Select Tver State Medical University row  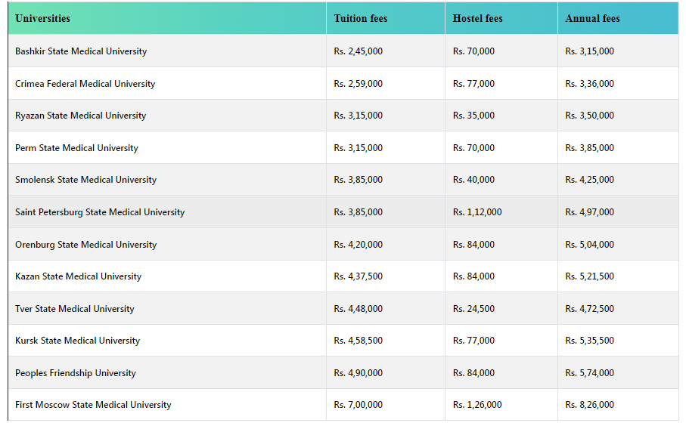74,309
